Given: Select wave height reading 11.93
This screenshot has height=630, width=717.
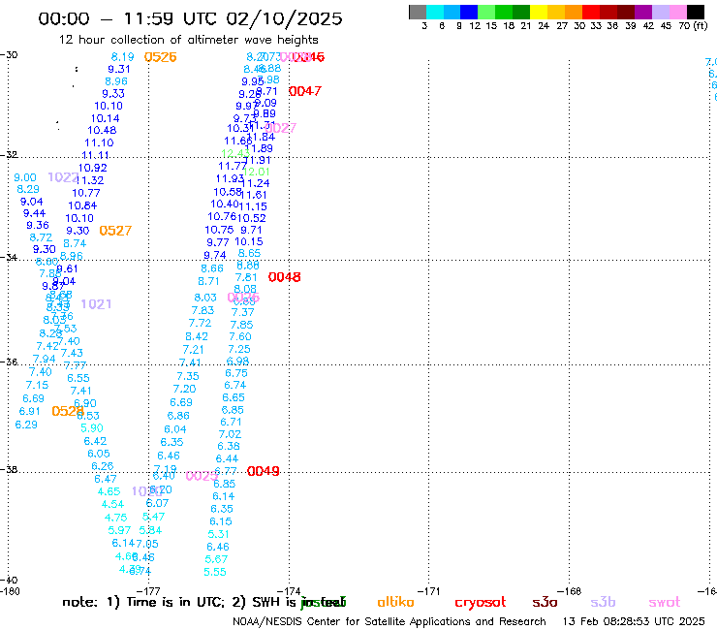Looking at the screenshot, I should coord(230,178).
